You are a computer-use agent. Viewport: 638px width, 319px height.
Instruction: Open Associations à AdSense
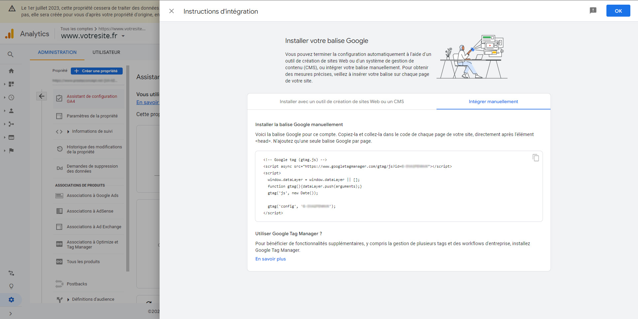(89, 211)
